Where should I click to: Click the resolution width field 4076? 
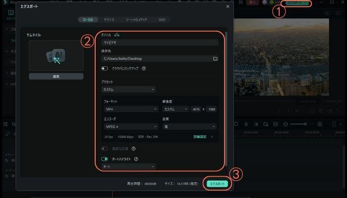click(196, 109)
